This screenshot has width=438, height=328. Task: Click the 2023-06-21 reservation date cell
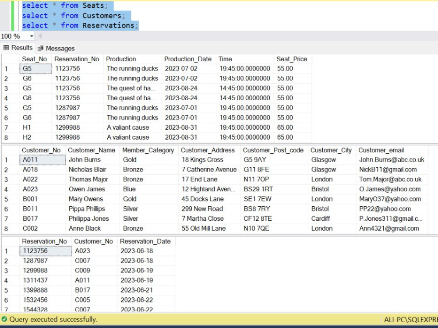coord(146,290)
